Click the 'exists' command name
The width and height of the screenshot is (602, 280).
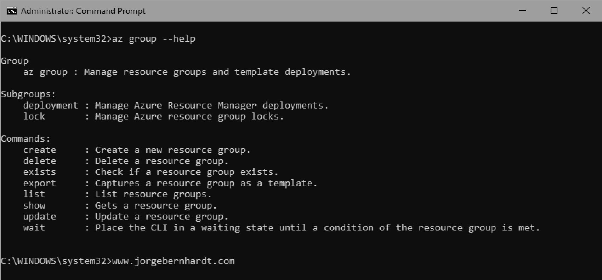[40, 172]
